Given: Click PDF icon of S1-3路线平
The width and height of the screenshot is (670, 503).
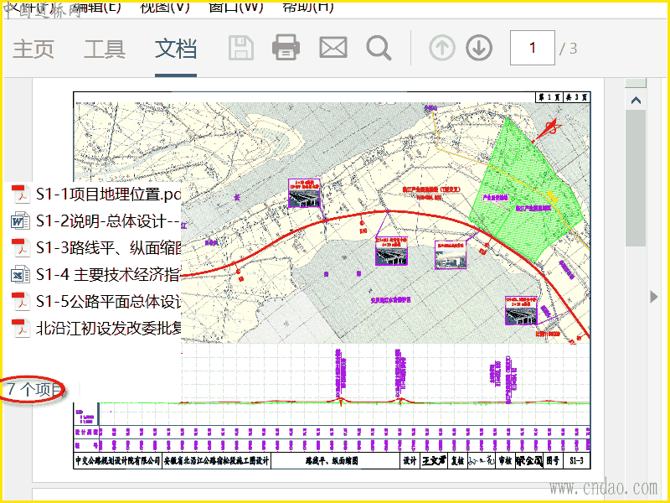Looking at the screenshot, I should [x=20, y=247].
